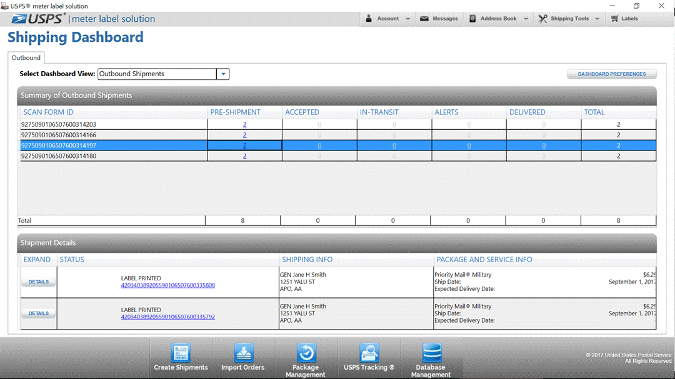Select scan form row 9275090106507600314203
The image size is (675, 379).
[x=338, y=124]
